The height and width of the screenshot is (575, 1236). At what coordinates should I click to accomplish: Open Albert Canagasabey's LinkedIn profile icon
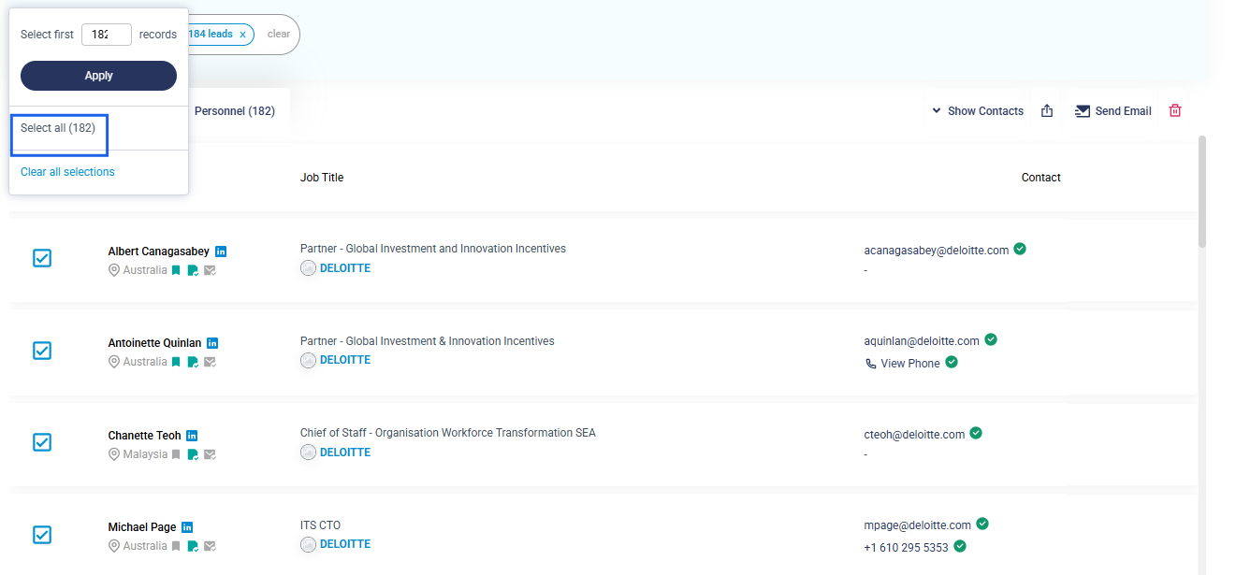coord(221,252)
